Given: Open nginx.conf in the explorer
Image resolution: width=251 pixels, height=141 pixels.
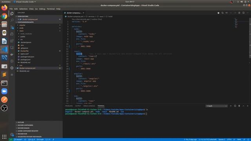Looking at the screenshot, I should [x=39, y=54].
